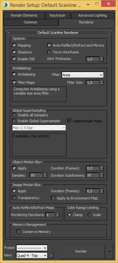The width and height of the screenshot is (118, 263).
Task: Open the View dropdown showing Quad 4 - Top
Action: (x=32, y=256)
